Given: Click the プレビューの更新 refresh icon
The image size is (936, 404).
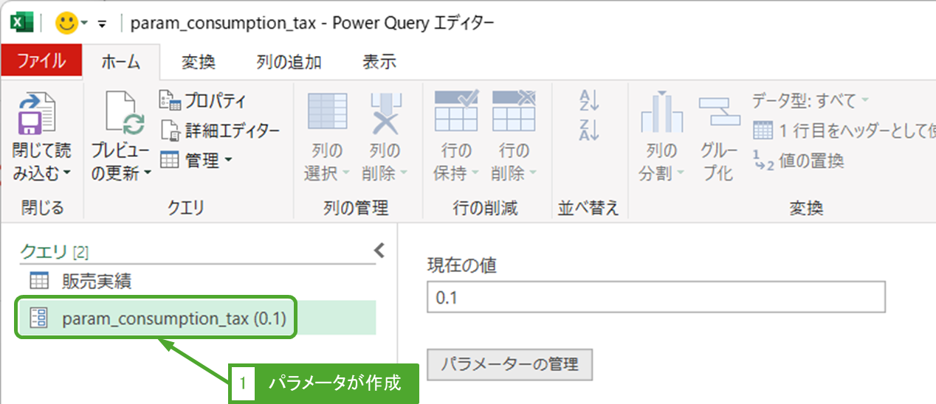Looking at the screenshot, I should (121, 113).
